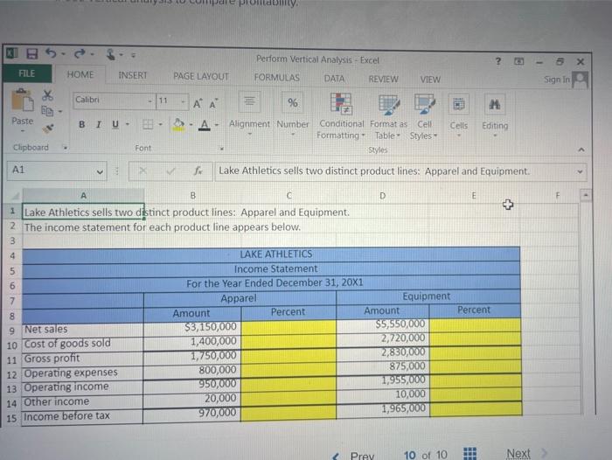Click the Format Painter brush icon
The width and height of the screenshot is (612, 460).
(48, 128)
